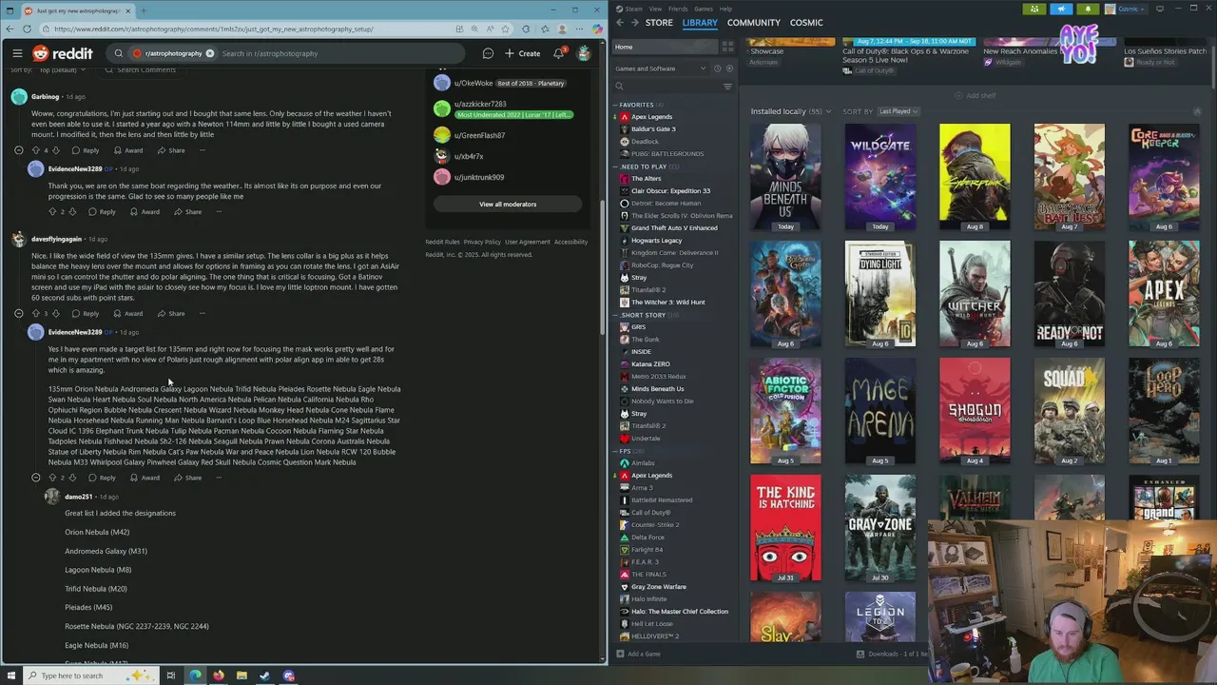
Task: Click Steam back navigation arrow
Action: point(620,23)
